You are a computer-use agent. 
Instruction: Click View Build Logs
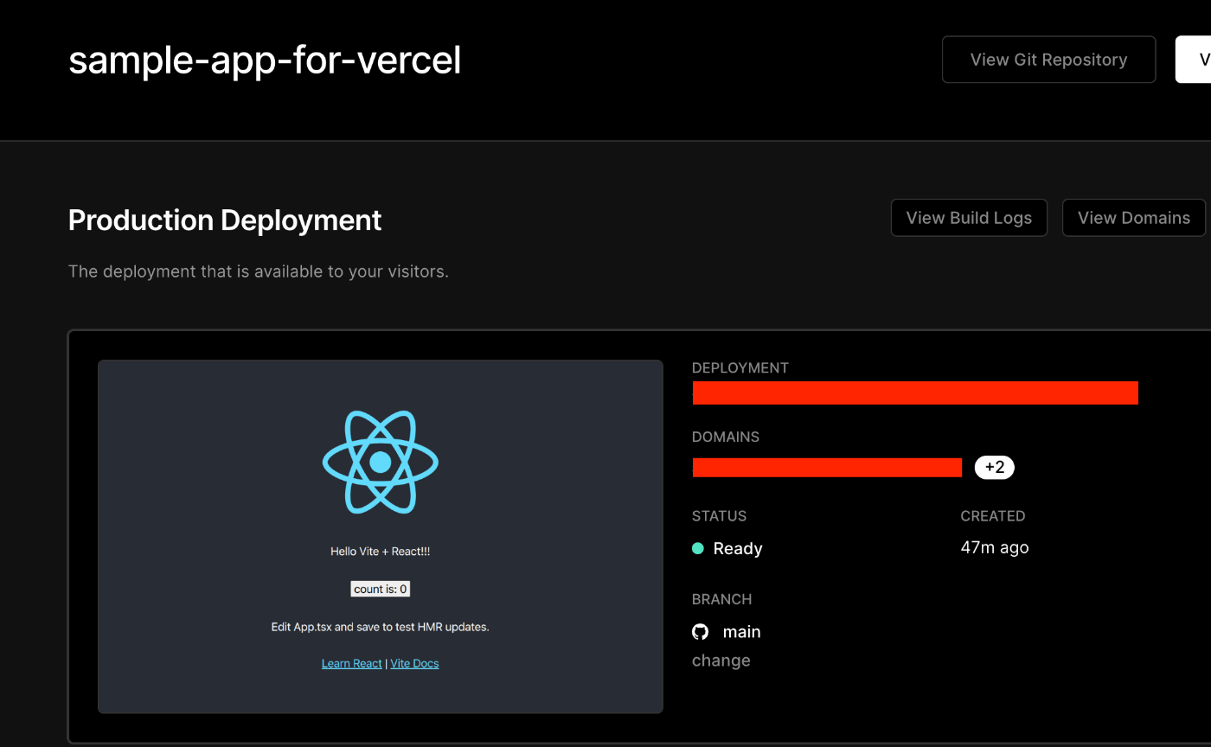click(969, 218)
